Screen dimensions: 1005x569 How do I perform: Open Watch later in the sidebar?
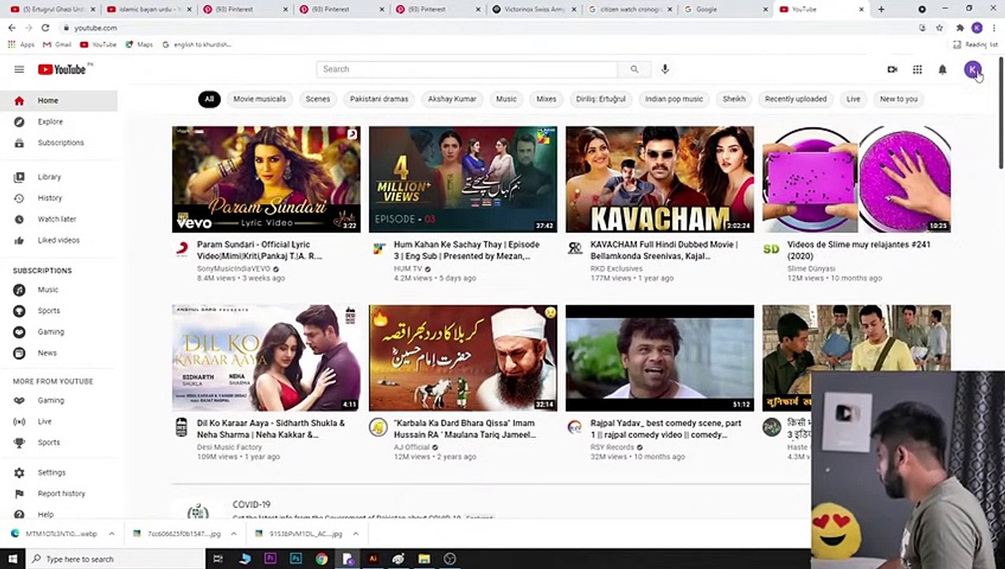[x=58, y=219]
